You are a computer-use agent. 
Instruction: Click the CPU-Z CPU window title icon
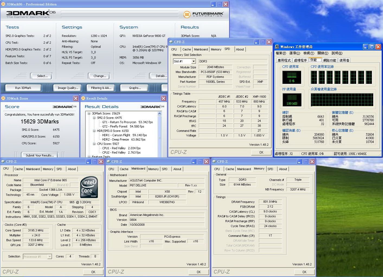3,161
